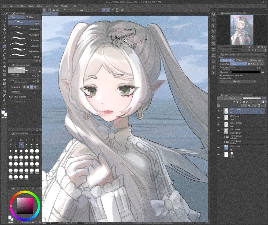Select the Eraser tool
The image size is (268, 225).
pos(4,67)
